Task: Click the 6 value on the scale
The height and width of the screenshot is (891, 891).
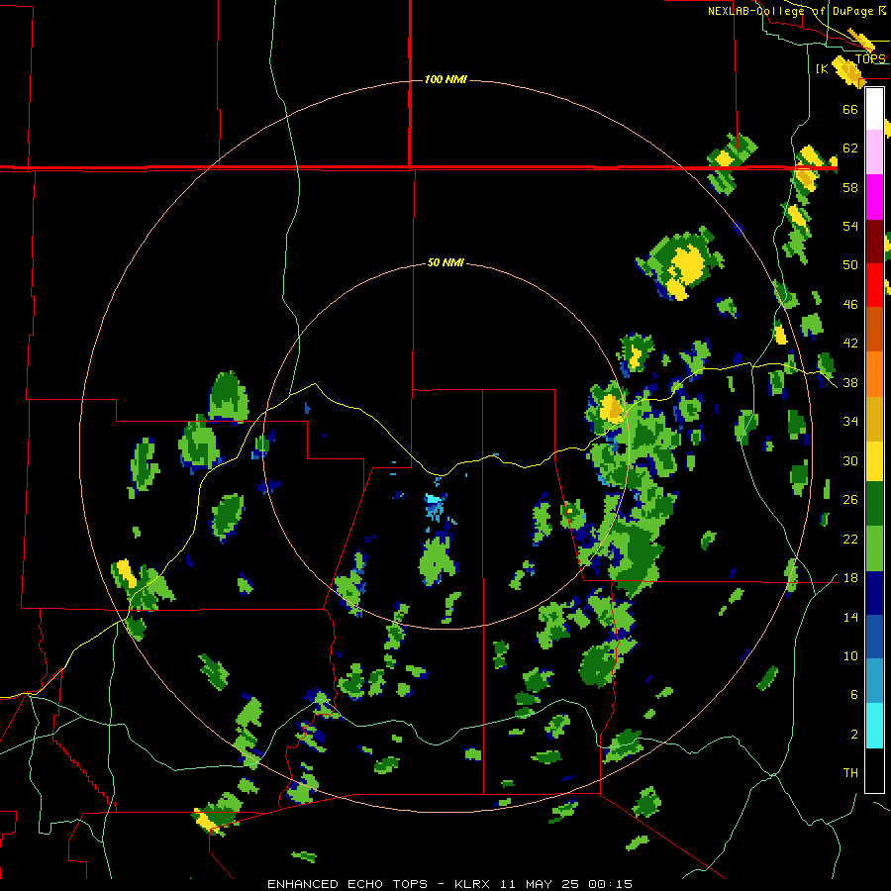Action: [854, 695]
